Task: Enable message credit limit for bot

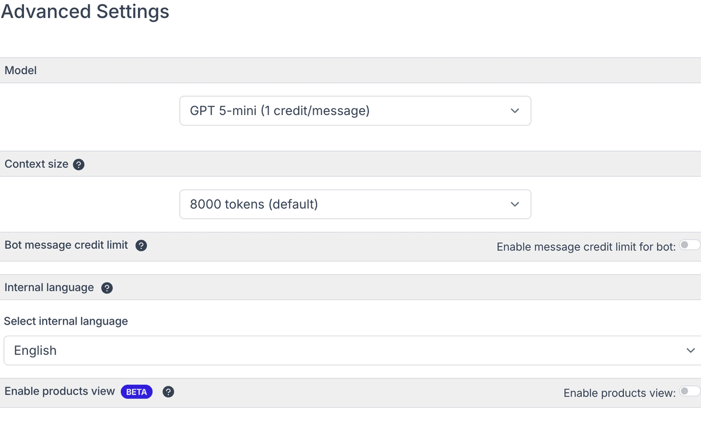Action: [690, 245]
